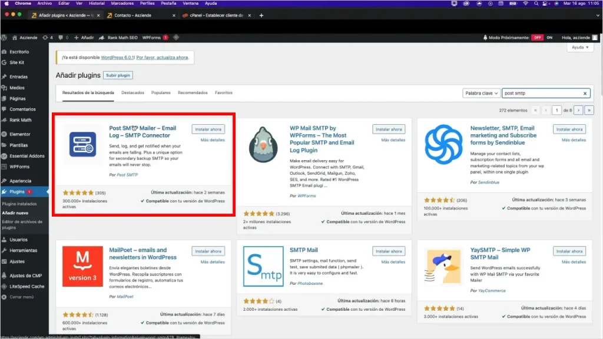Open the Marcadores menu in Chrome
603x339 pixels.
(122, 3)
